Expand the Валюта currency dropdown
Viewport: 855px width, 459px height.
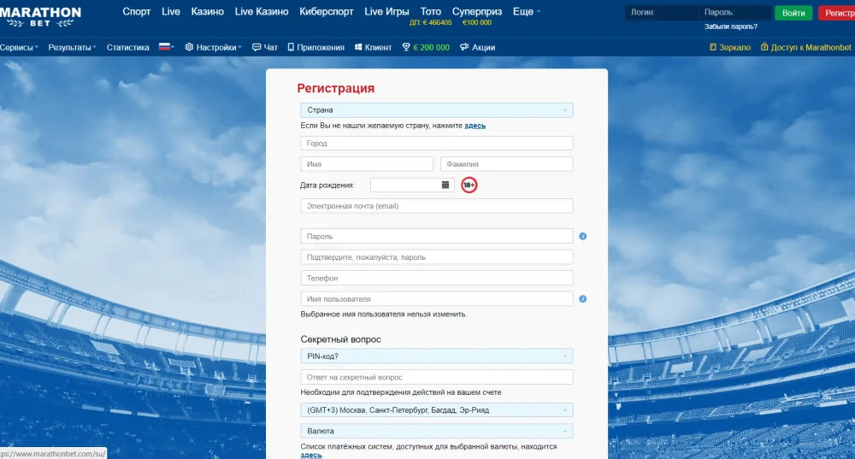tap(436, 432)
